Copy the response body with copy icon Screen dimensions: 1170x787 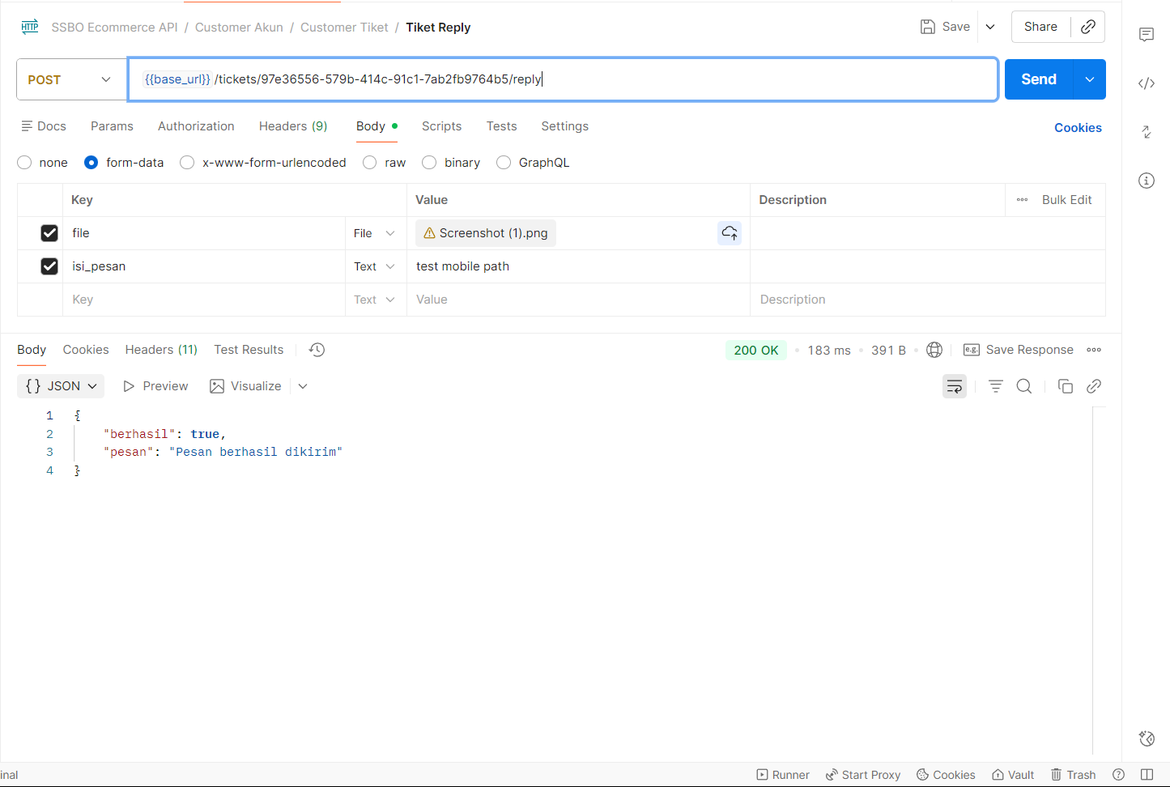point(1065,386)
